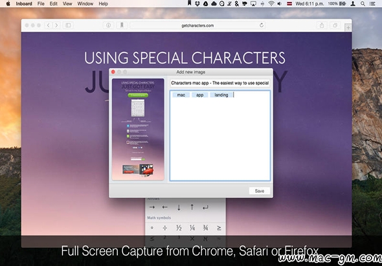Toggle the Safari sidebar
Screen dimensions: 382x266
(68, 25)
